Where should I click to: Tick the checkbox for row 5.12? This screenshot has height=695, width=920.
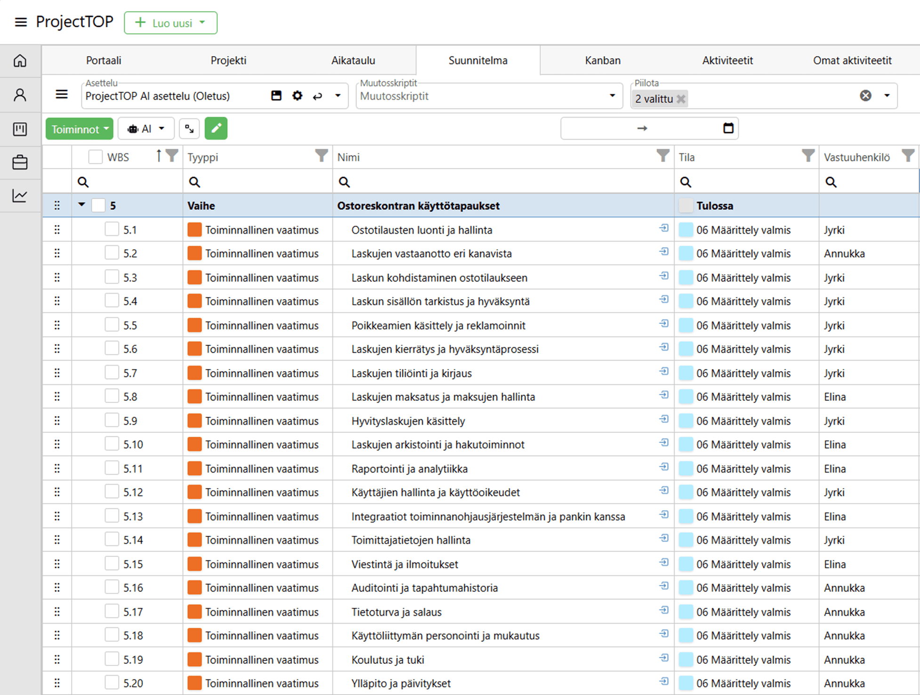[112, 492]
